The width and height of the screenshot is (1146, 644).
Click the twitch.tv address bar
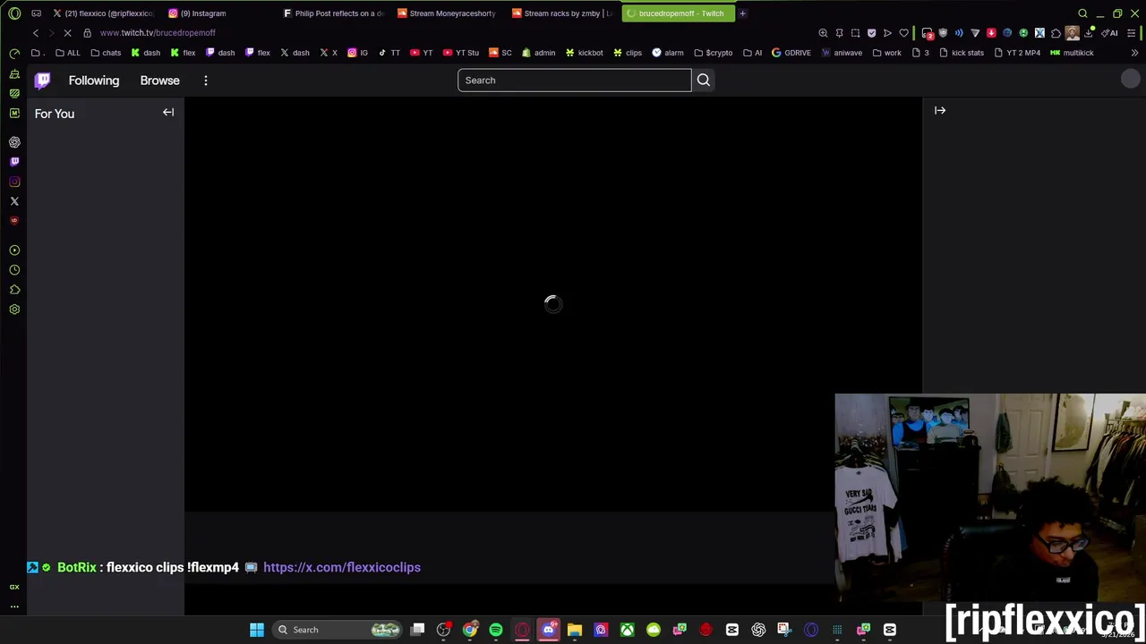coord(158,33)
